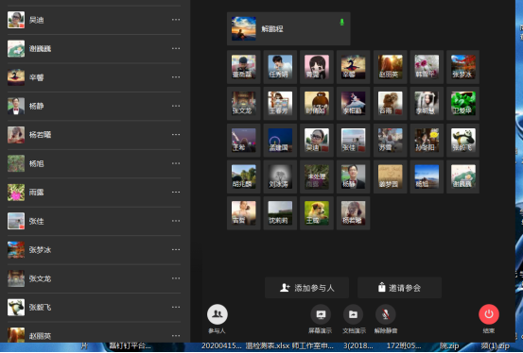End the meeting with red power button
523x353 pixels.
(x=489, y=314)
